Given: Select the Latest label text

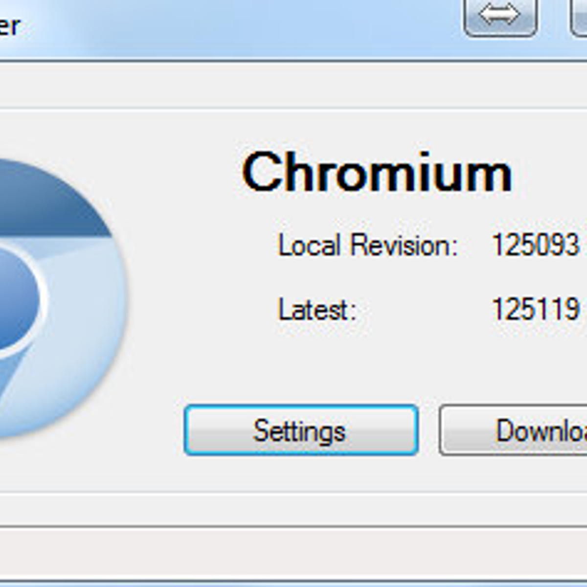Looking at the screenshot, I should (317, 310).
